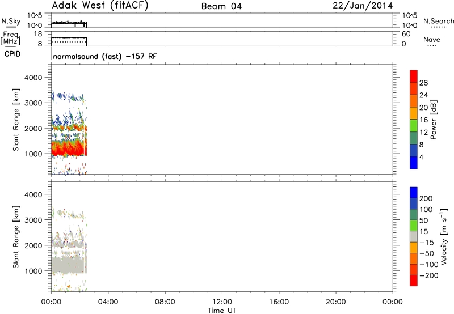Click the dotted line in the frequency panel
This screenshot has height=314, width=454.
pyautogui.click(x=69, y=42)
